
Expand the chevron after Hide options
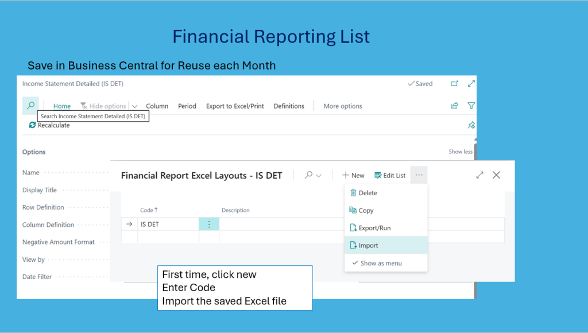coord(135,106)
